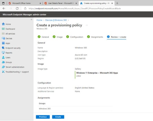Screen dimensions: 153x121
Task: Select the Create a provisioning policy tab
Action: (97, 3)
